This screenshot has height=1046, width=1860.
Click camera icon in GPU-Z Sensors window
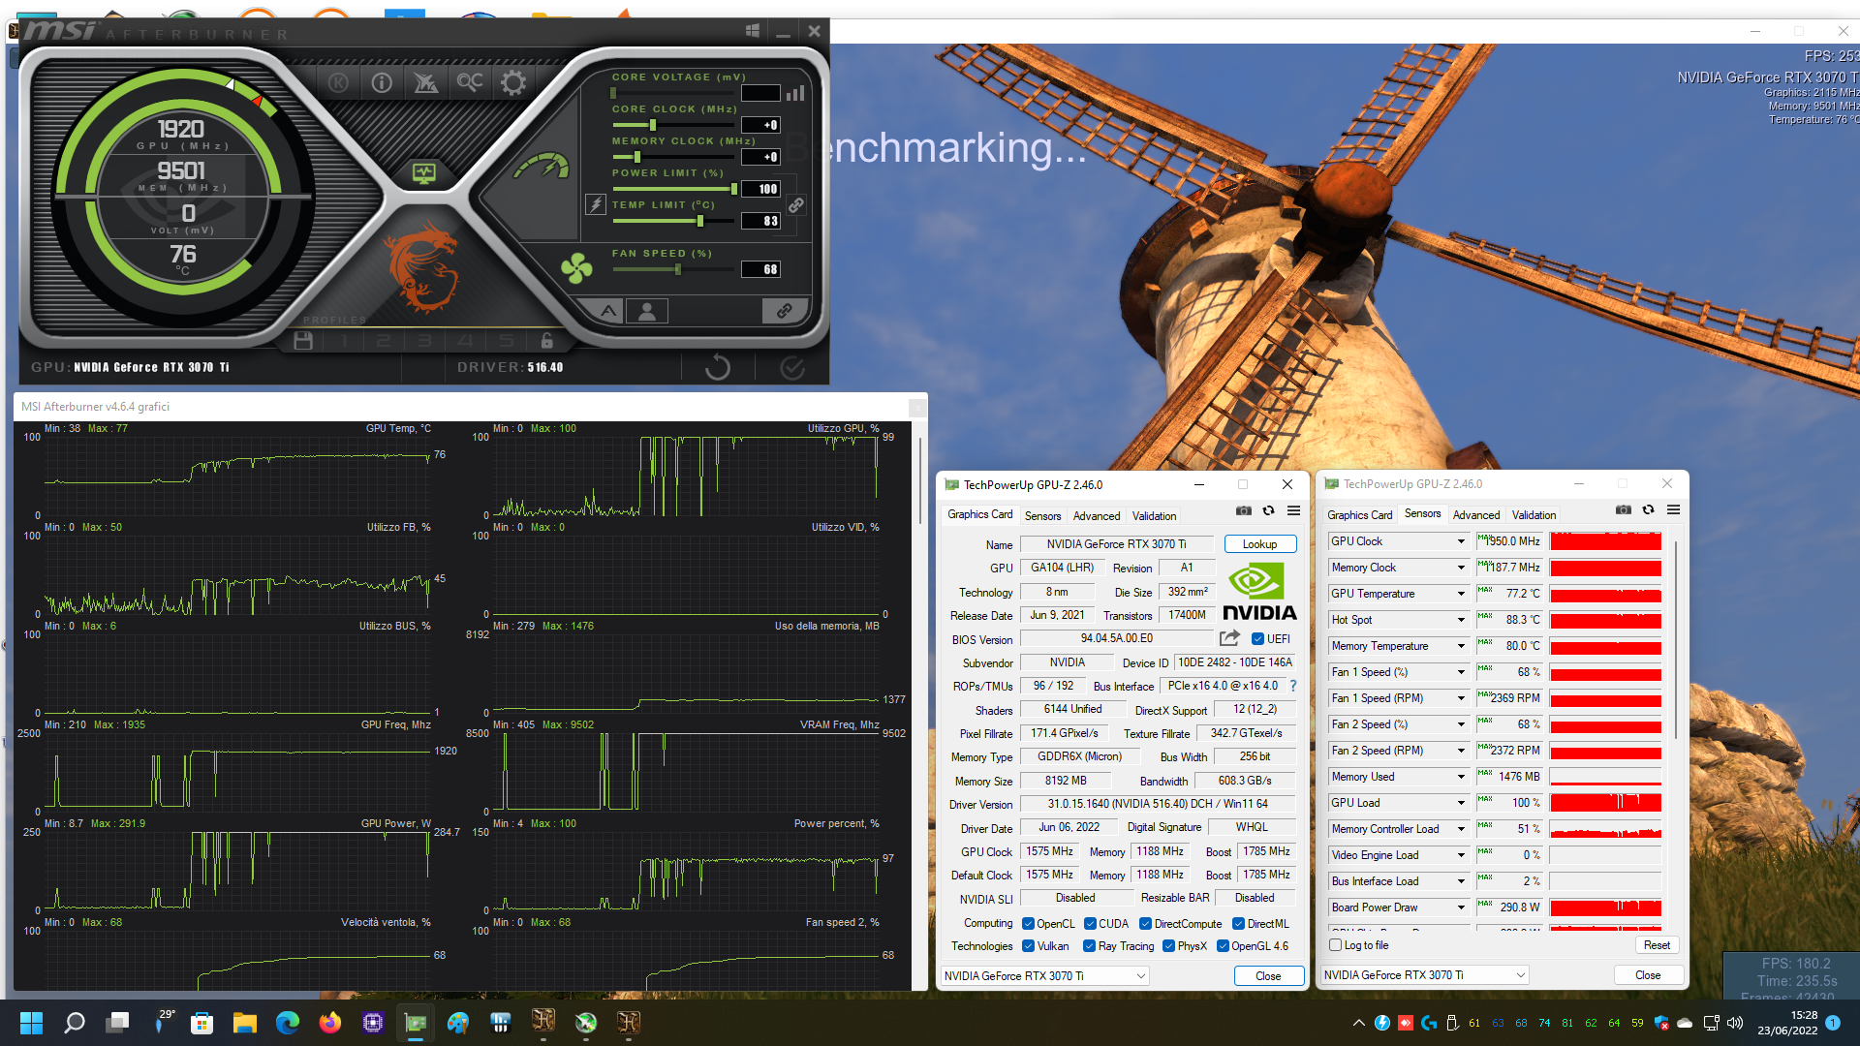1624,510
